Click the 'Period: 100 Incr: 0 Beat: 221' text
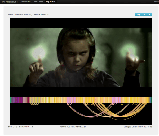The image size is (159, 136). (x=73, y=126)
